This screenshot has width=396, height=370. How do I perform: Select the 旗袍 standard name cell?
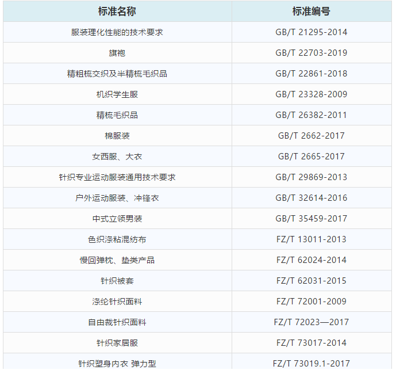click(117, 53)
